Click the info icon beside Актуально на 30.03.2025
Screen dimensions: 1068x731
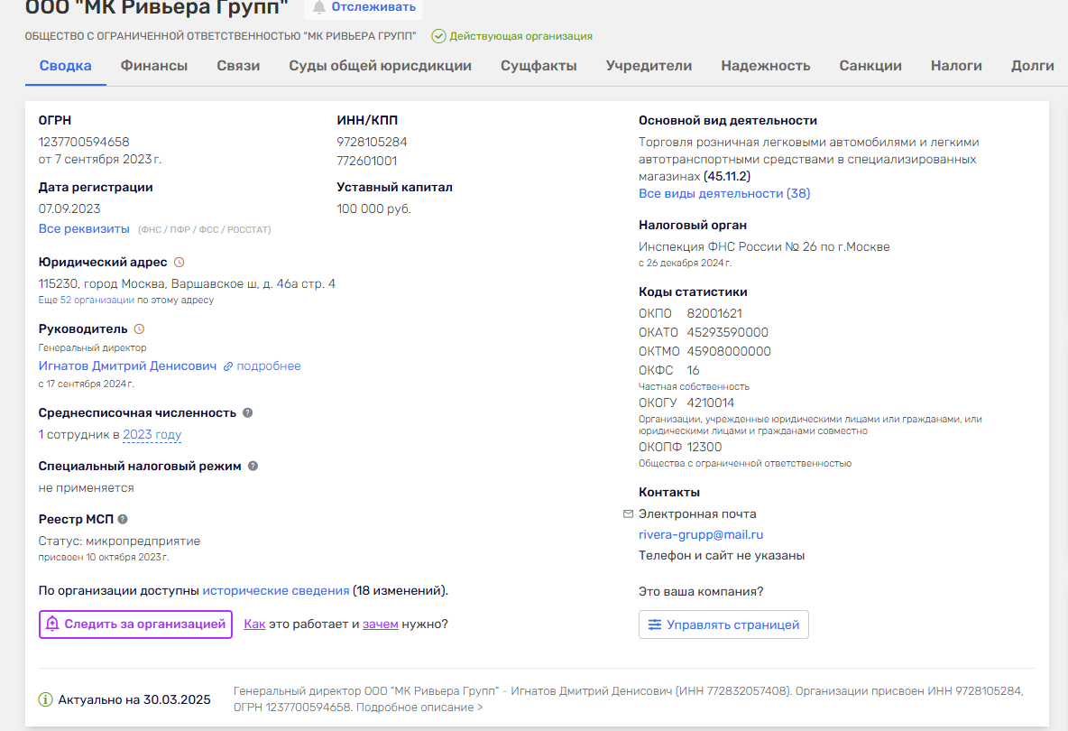click(x=46, y=699)
